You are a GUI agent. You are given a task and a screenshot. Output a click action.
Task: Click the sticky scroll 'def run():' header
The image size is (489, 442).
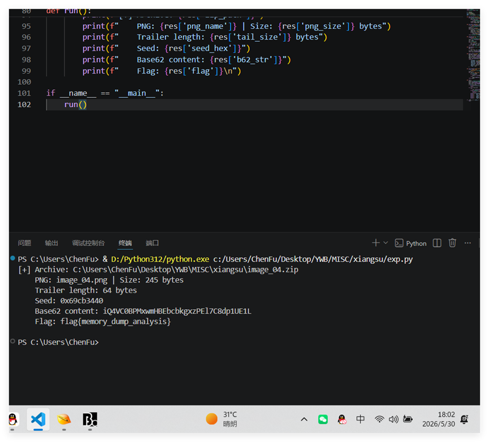pyautogui.click(x=68, y=11)
